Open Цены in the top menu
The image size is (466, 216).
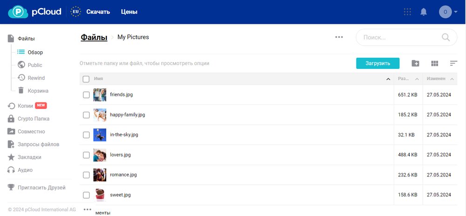click(x=129, y=12)
